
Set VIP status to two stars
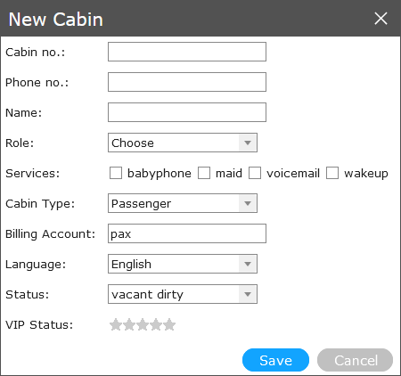coord(129,324)
